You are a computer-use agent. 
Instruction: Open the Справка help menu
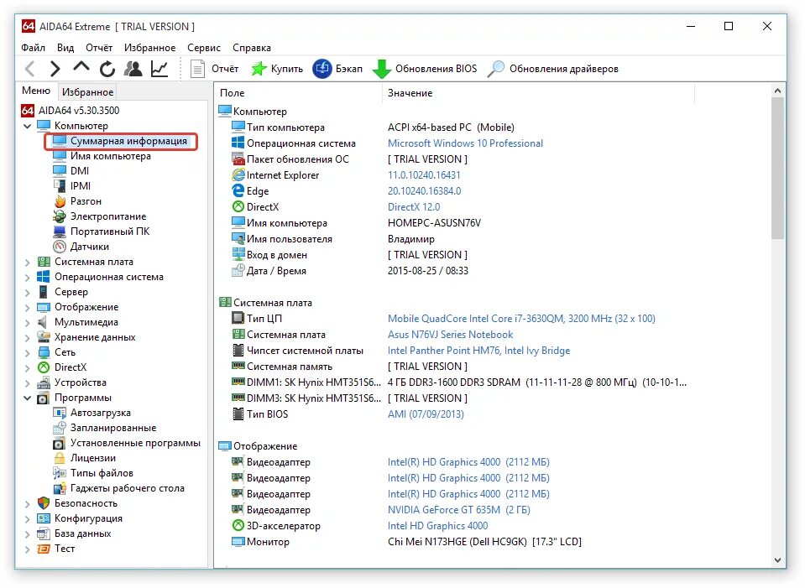[252, 48]
